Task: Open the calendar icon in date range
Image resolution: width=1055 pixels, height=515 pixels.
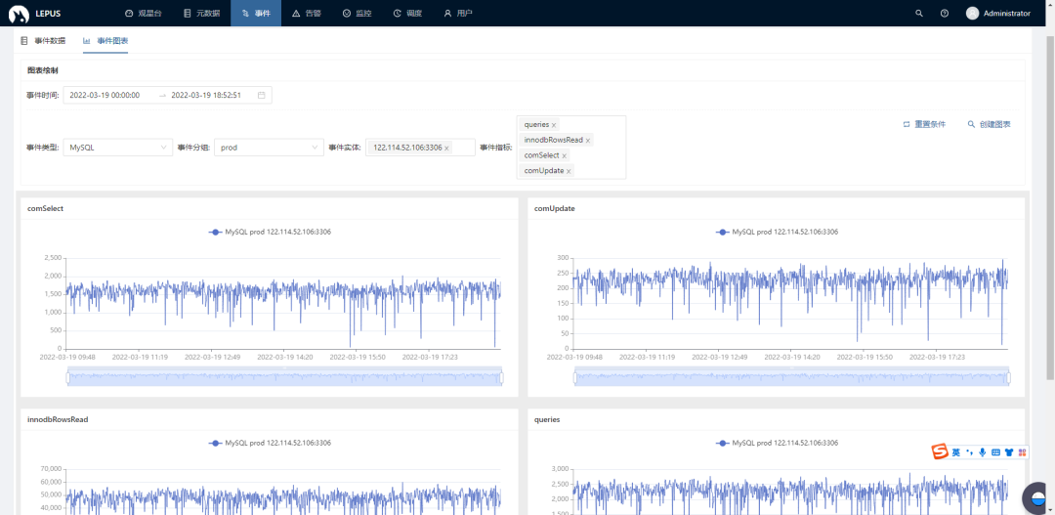Action: point(261,95)
